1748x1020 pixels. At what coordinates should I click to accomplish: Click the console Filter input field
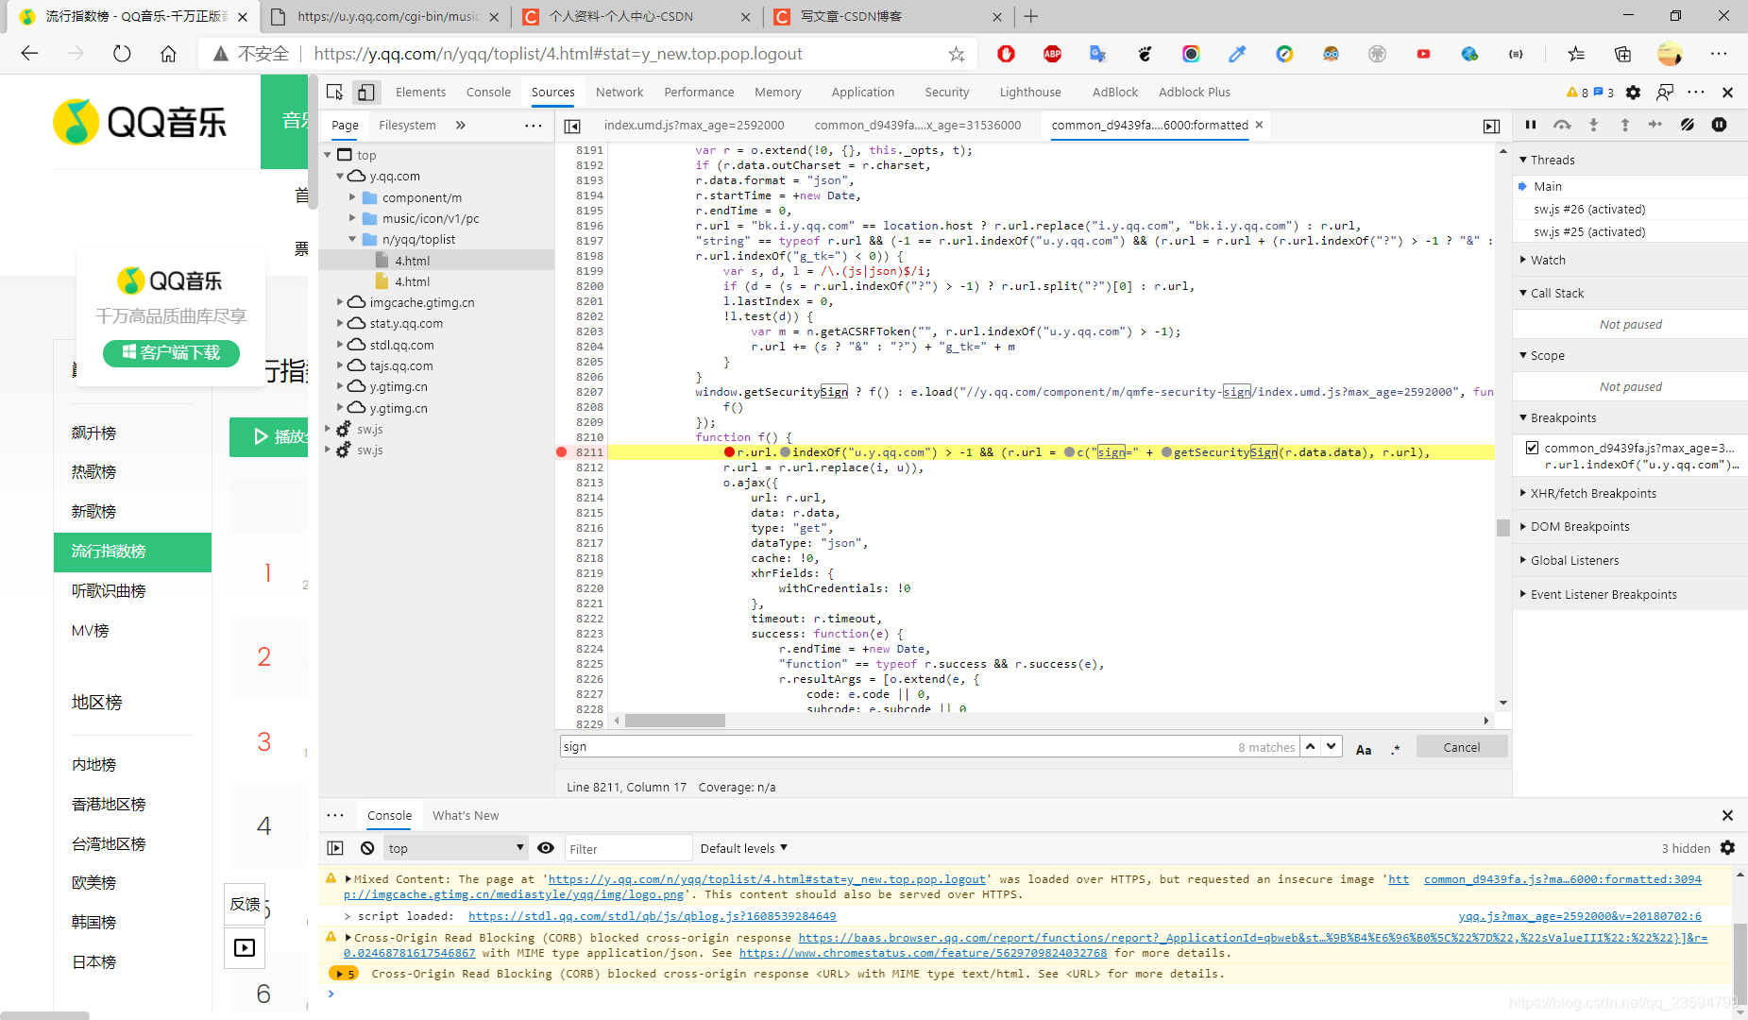point(627,848)
